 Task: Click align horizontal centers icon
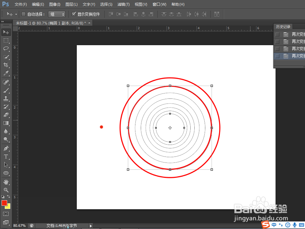coord(143,14)
